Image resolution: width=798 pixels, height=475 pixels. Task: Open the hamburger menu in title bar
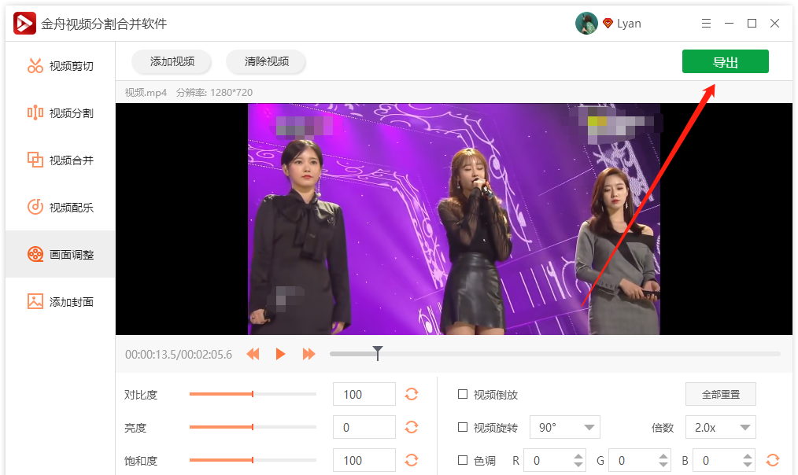coord(706,24)
